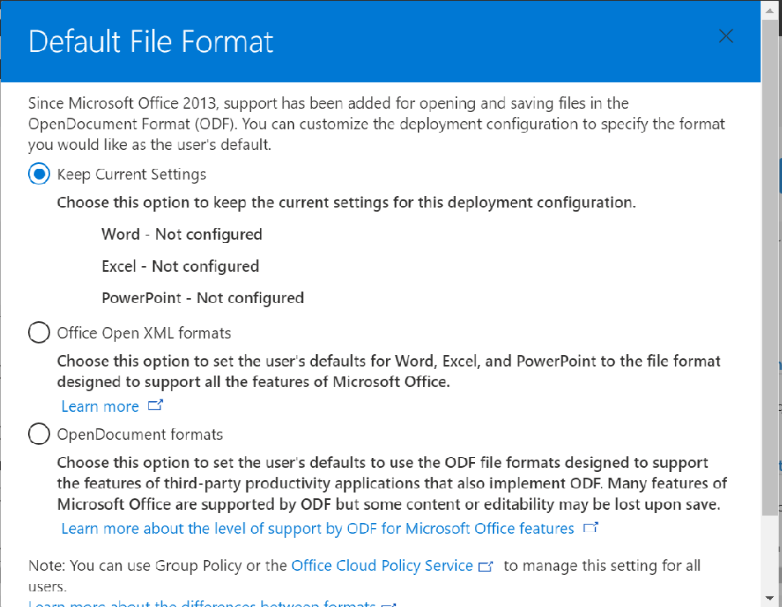Image resolution: width=782 pixels, height=607 pixels.
Task: Click the scrollbar down arrow
Action: point(770,597)
